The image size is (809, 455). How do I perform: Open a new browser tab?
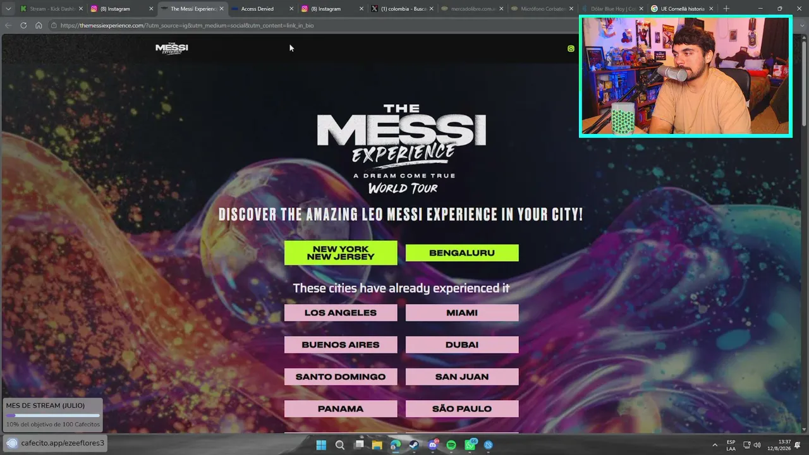[726, 9]
